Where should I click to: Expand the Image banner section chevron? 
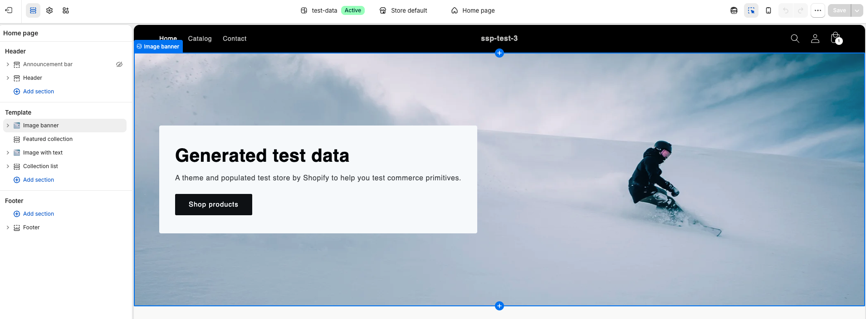8,126
